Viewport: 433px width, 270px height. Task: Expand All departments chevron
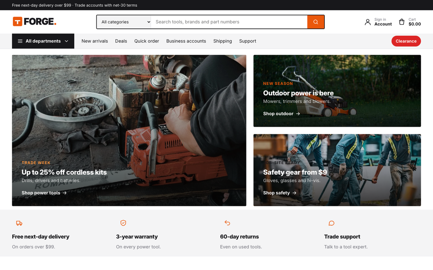point(66,41)
